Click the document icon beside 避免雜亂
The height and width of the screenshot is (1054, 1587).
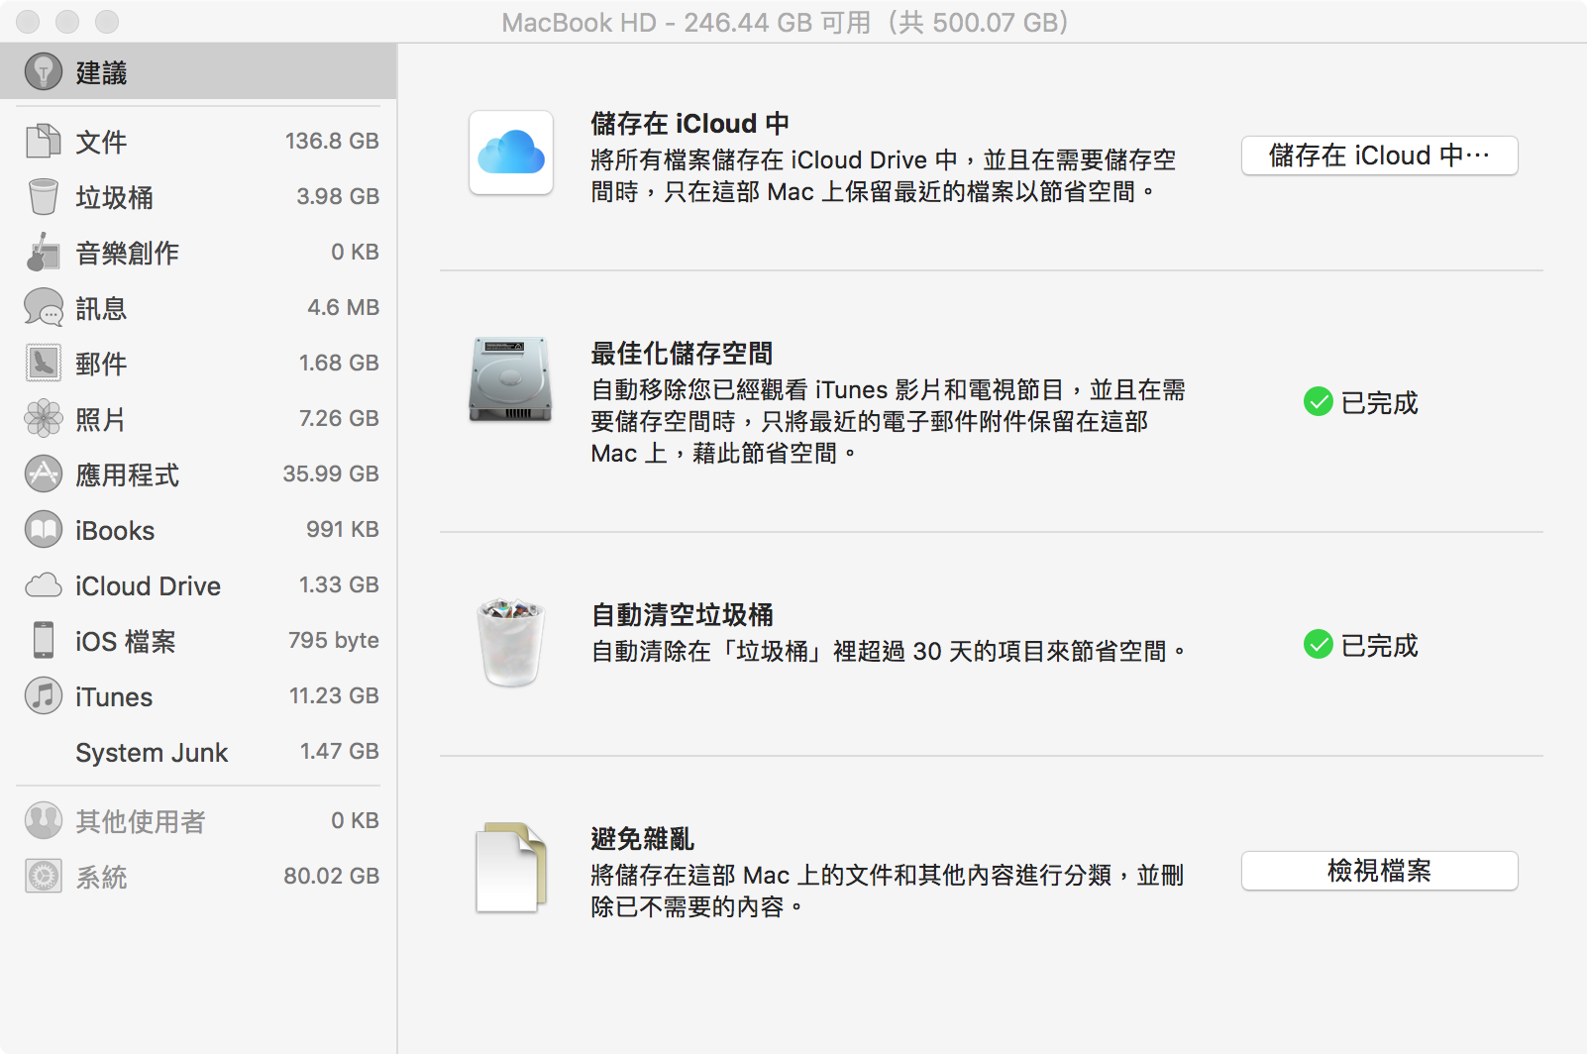510,868
